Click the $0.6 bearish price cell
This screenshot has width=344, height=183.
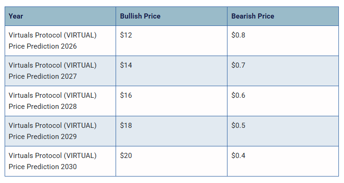283,101
